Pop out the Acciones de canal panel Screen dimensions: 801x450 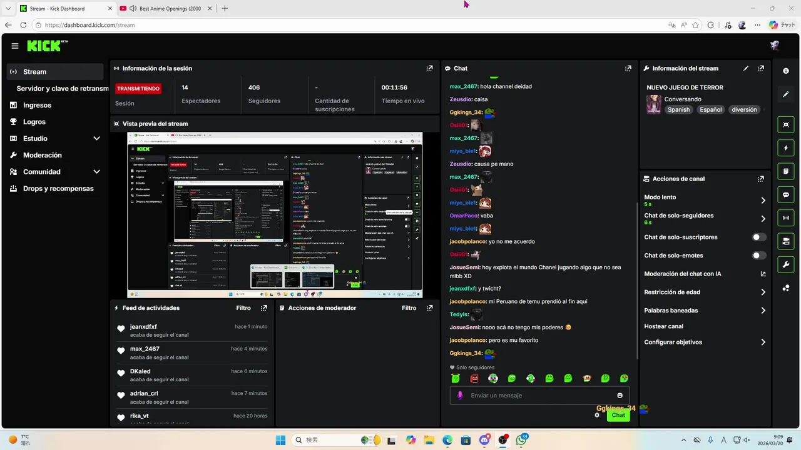point(761,179)
